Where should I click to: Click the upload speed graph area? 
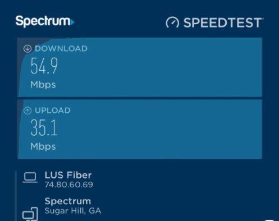coord(140,129)
